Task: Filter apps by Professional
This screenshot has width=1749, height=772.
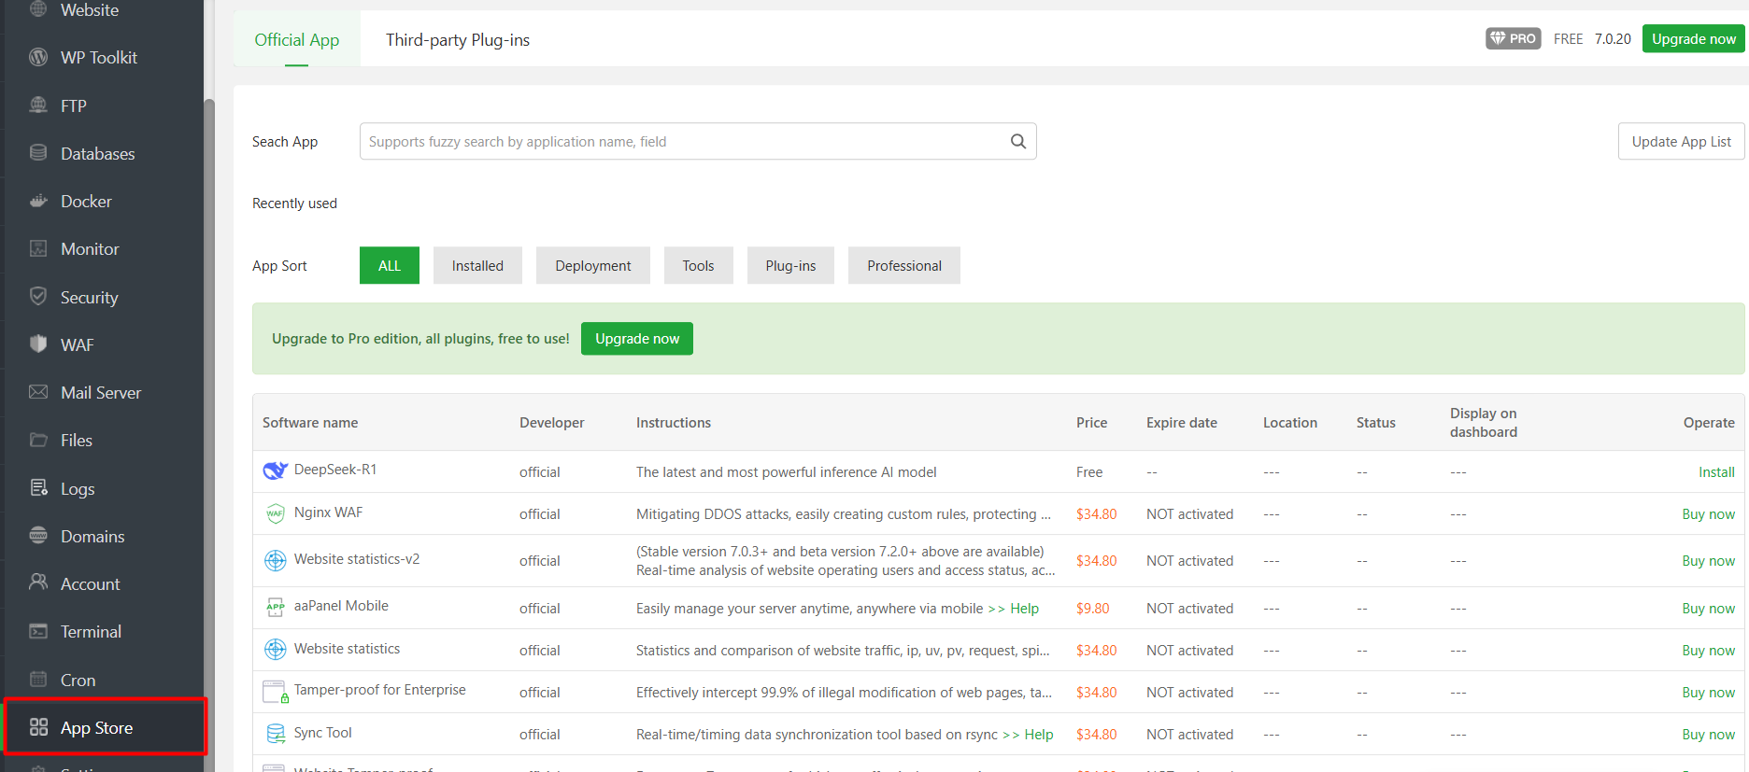Action: (x=904, y=265)
